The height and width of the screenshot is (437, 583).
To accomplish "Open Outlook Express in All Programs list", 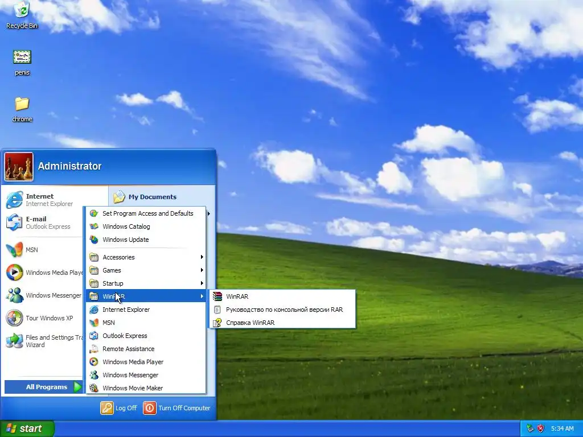I will (146, 336).
